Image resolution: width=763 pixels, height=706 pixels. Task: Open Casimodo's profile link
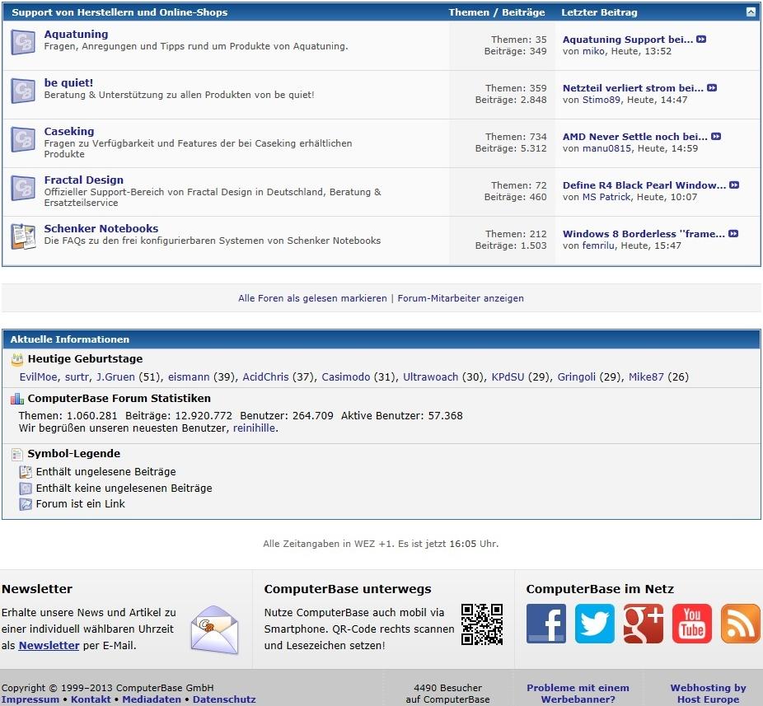(345, 377)
